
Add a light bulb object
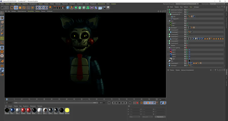click(108, 8)
